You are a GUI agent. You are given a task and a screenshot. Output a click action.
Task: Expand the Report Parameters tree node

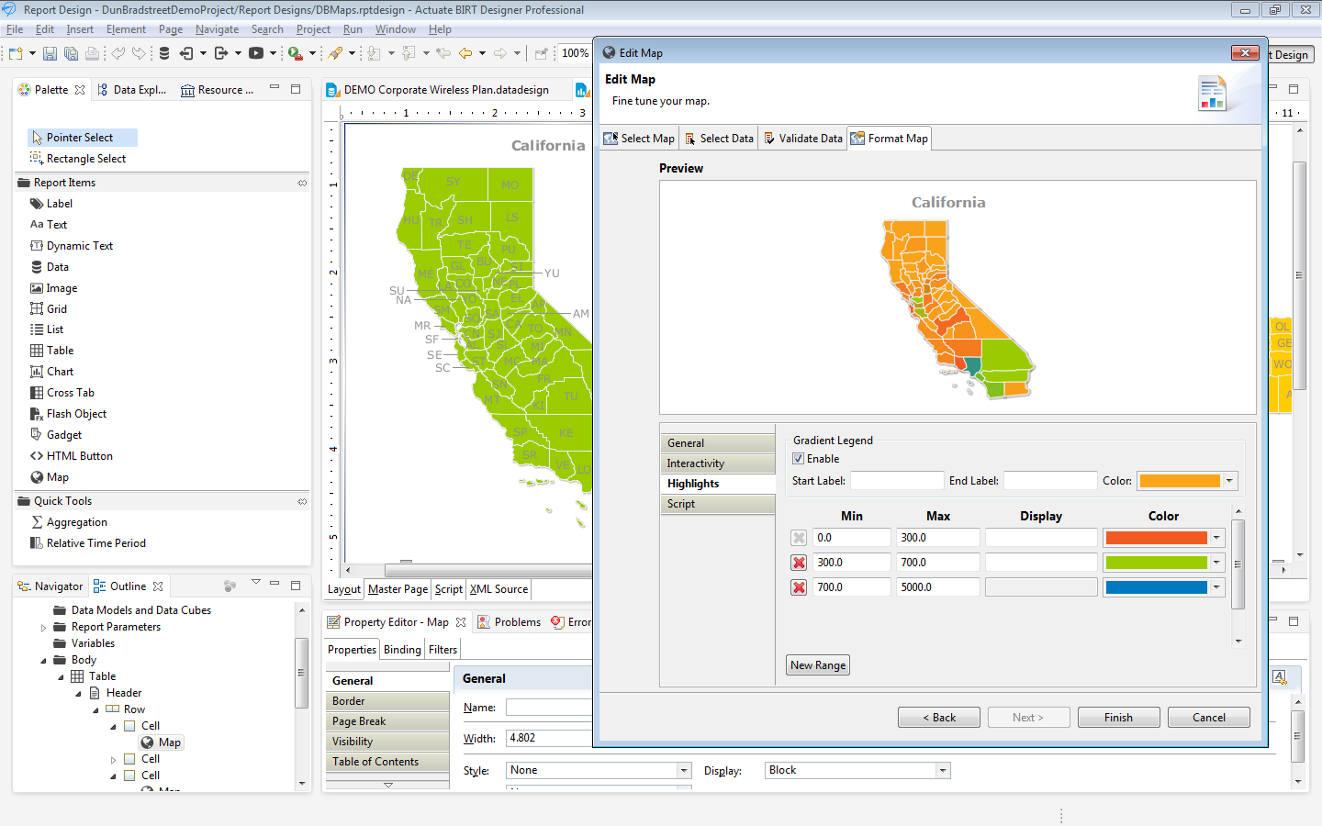pyautogui.click(x=43, y=628)
